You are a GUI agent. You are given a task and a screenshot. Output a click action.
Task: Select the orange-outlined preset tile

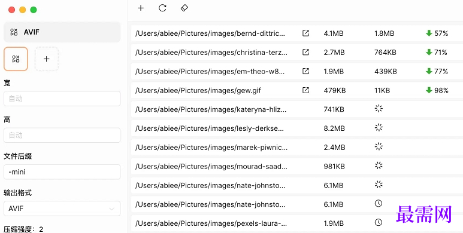16,59
